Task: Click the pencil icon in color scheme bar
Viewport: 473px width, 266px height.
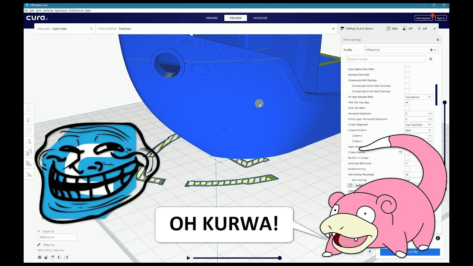Action: pos(333,28)
